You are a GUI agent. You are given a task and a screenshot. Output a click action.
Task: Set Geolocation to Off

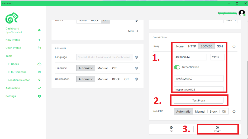pyautogui.click(x=126, y=79)
